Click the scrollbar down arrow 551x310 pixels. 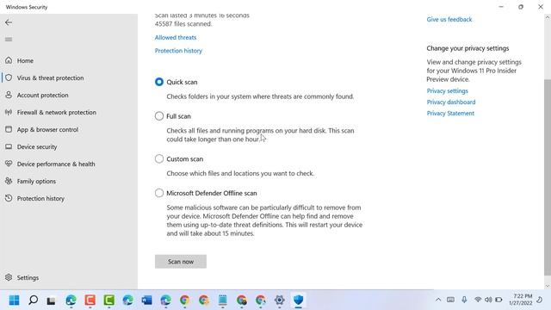548,286
